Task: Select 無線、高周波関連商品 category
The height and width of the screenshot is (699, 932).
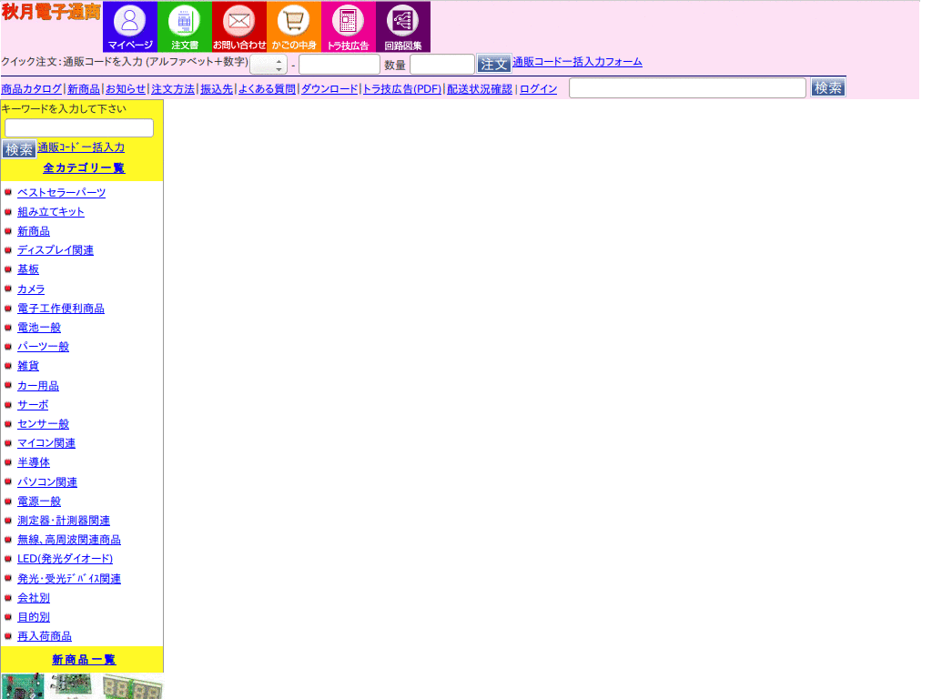Action: [x=69, y=540]
